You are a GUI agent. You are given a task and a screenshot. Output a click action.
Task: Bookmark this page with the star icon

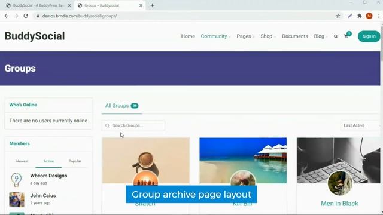(338, 16)
